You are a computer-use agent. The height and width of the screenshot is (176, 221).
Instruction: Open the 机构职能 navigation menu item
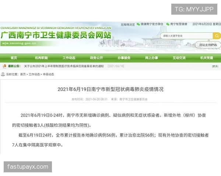(x=41, y=58)
